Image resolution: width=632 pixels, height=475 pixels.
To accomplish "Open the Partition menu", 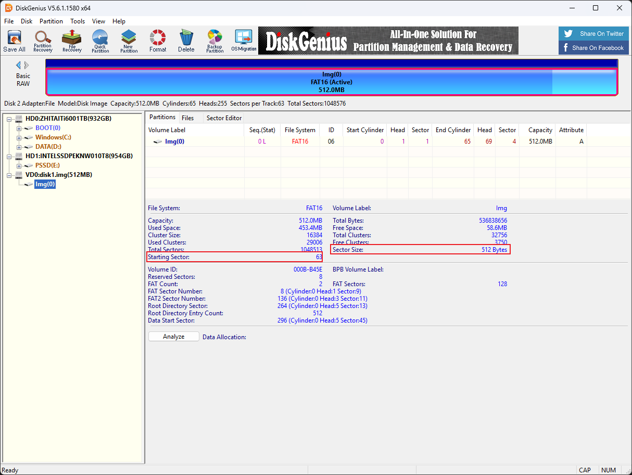I will pos(51,21).
